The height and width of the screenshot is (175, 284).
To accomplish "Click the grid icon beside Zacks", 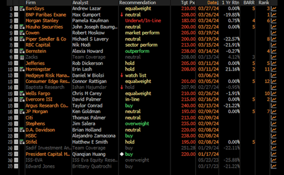I will 22,57.
